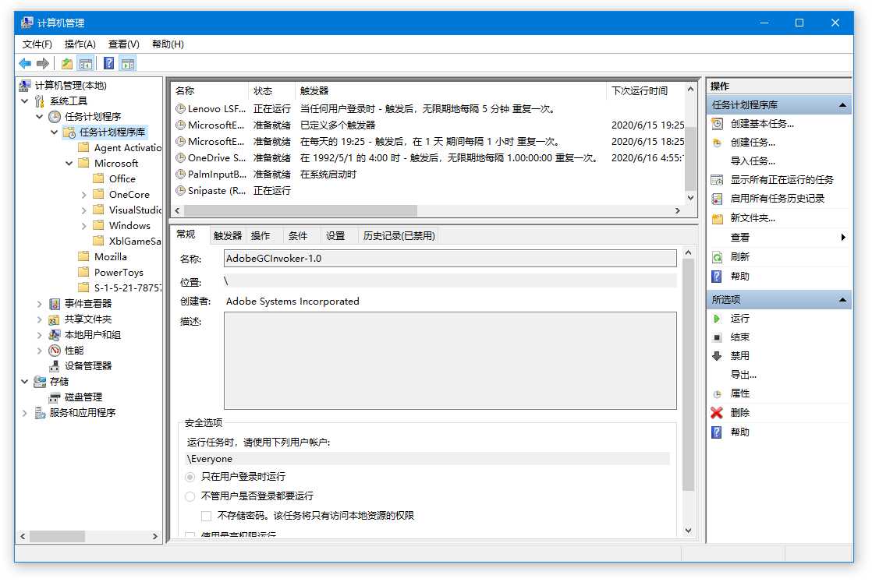This screenshot has height=582, width=872.
Task: Expand the Windows folder node
Action: [84, 226]
